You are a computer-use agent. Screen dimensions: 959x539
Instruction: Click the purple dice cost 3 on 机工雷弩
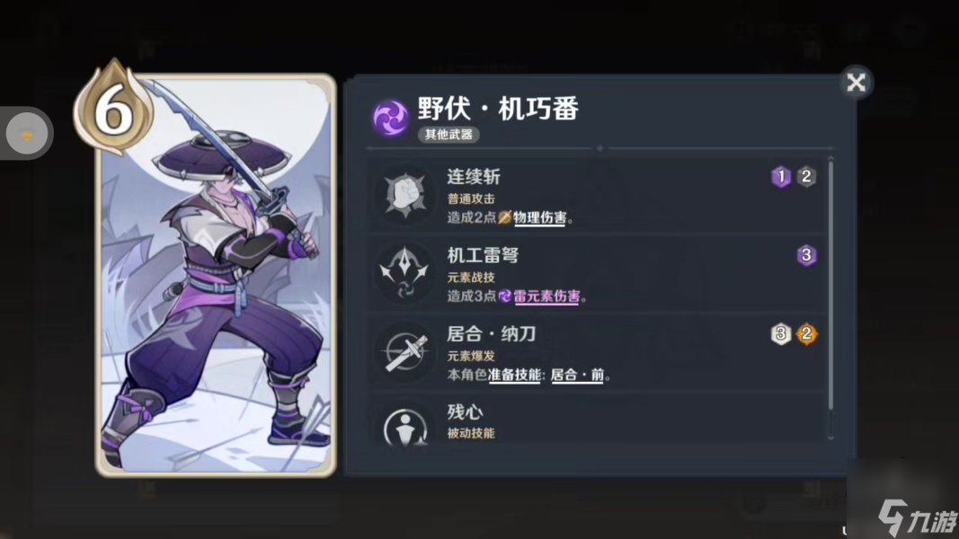tap(806, 255)
